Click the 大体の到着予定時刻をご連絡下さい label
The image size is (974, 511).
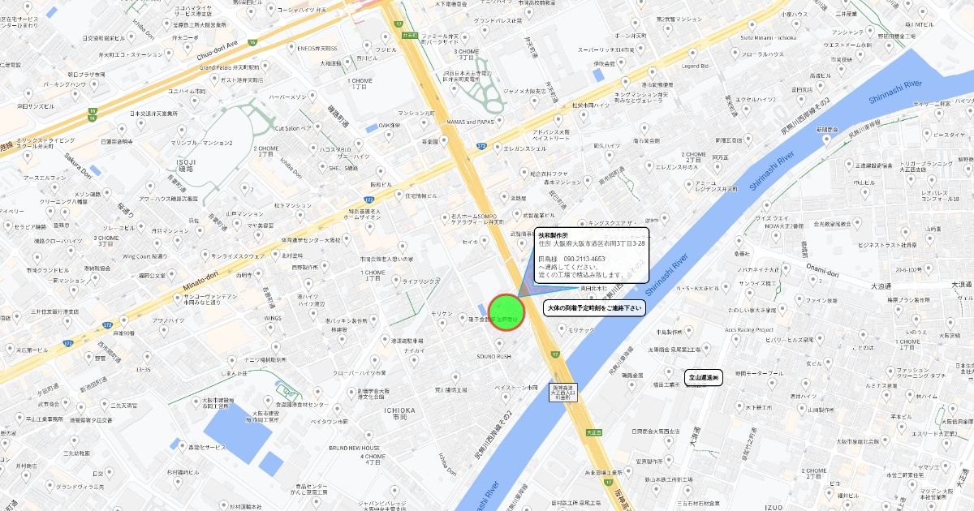593,308
